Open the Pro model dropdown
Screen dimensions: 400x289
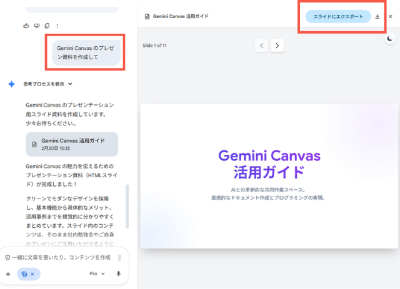97,274
